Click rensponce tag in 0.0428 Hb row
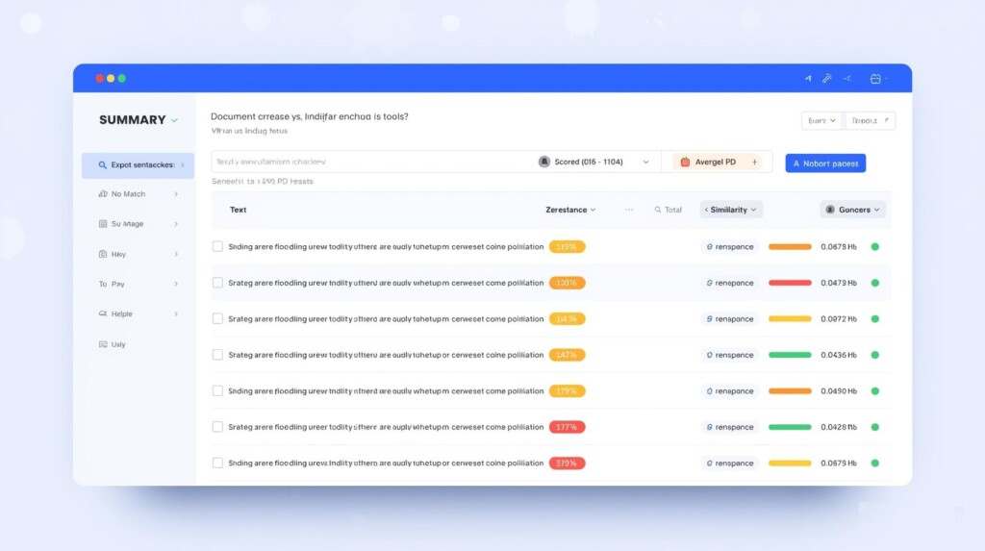Viewport: 985px width, 551px height. click(x=729, y=427)
